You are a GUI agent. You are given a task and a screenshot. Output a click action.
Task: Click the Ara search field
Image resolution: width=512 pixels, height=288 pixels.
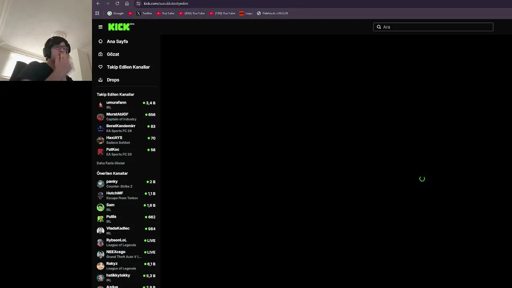click(433, 27)
